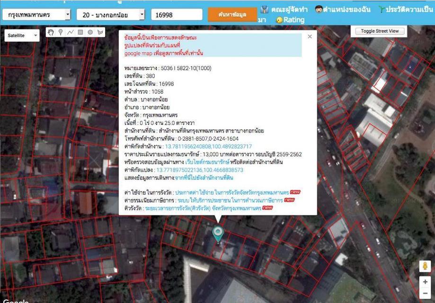Select the polyline drawing tool
The image size is (435, 303).
71,32
